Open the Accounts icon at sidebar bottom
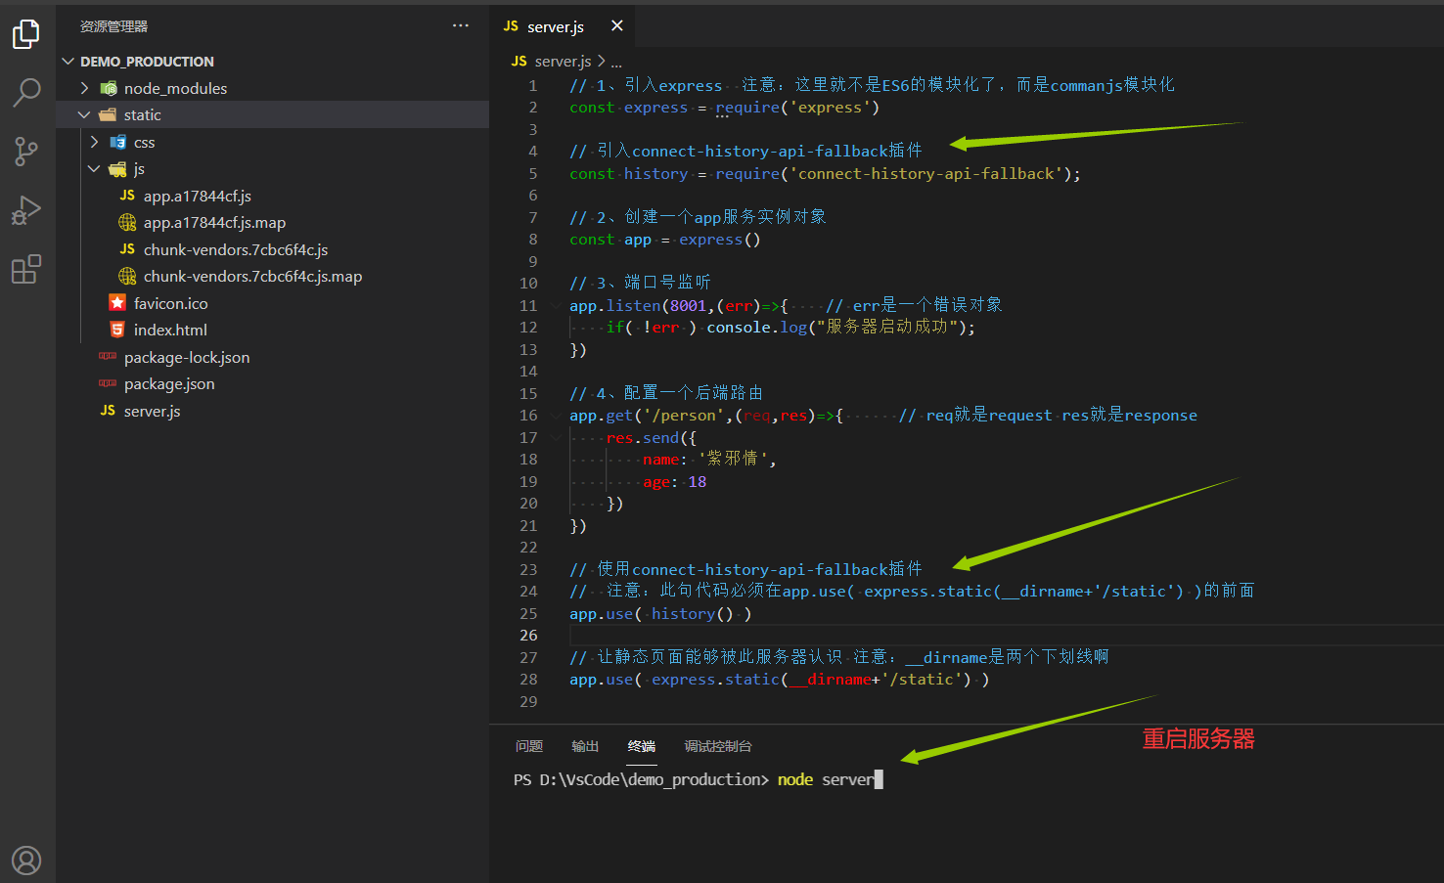 [x=26, y=861]
